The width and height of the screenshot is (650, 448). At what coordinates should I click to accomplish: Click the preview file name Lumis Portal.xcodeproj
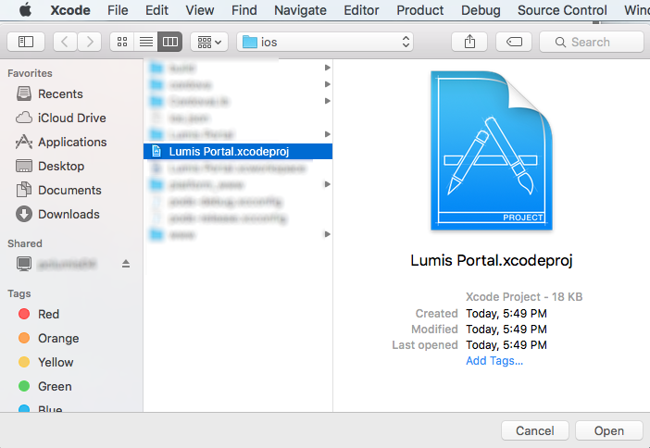coord(492,260)
